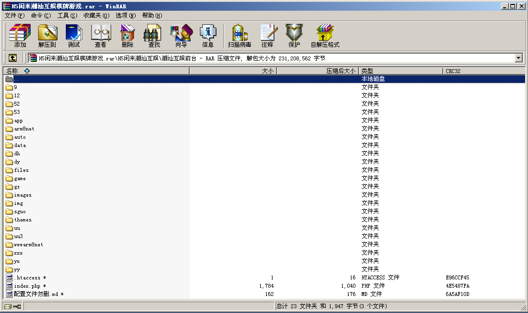Run the 测试 (Test) archive tool
This screenshot has width=528, height=313.
74,36
